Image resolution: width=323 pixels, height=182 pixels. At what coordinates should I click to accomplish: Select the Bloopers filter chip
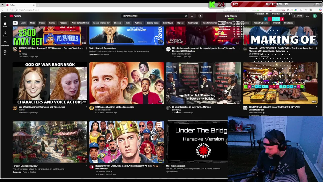point(117,23)
